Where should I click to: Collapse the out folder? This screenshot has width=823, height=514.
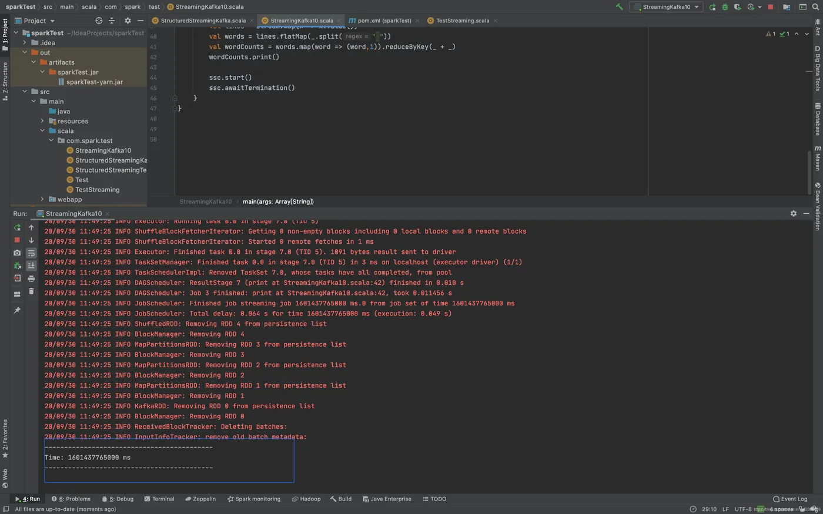(25, 52)
